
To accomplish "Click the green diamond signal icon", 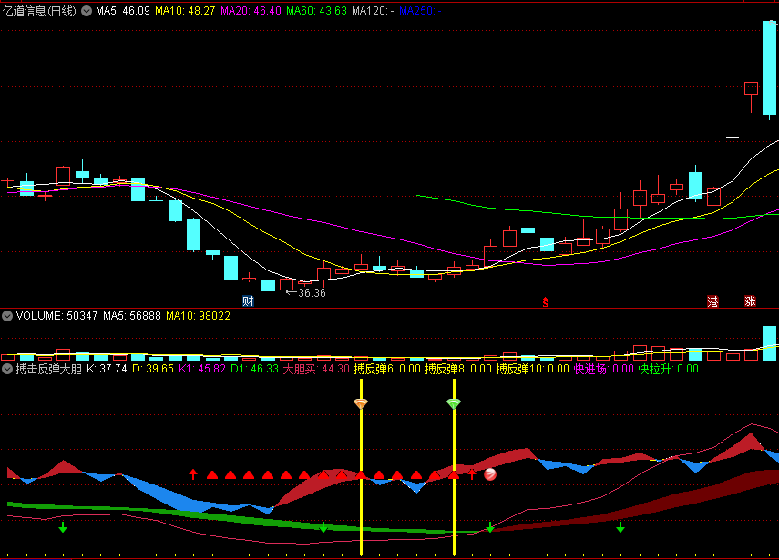I will click(454, 403).
